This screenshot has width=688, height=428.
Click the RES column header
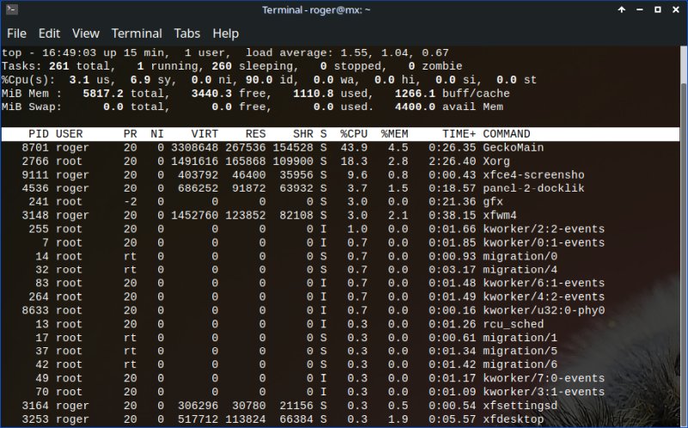(255, 134)
